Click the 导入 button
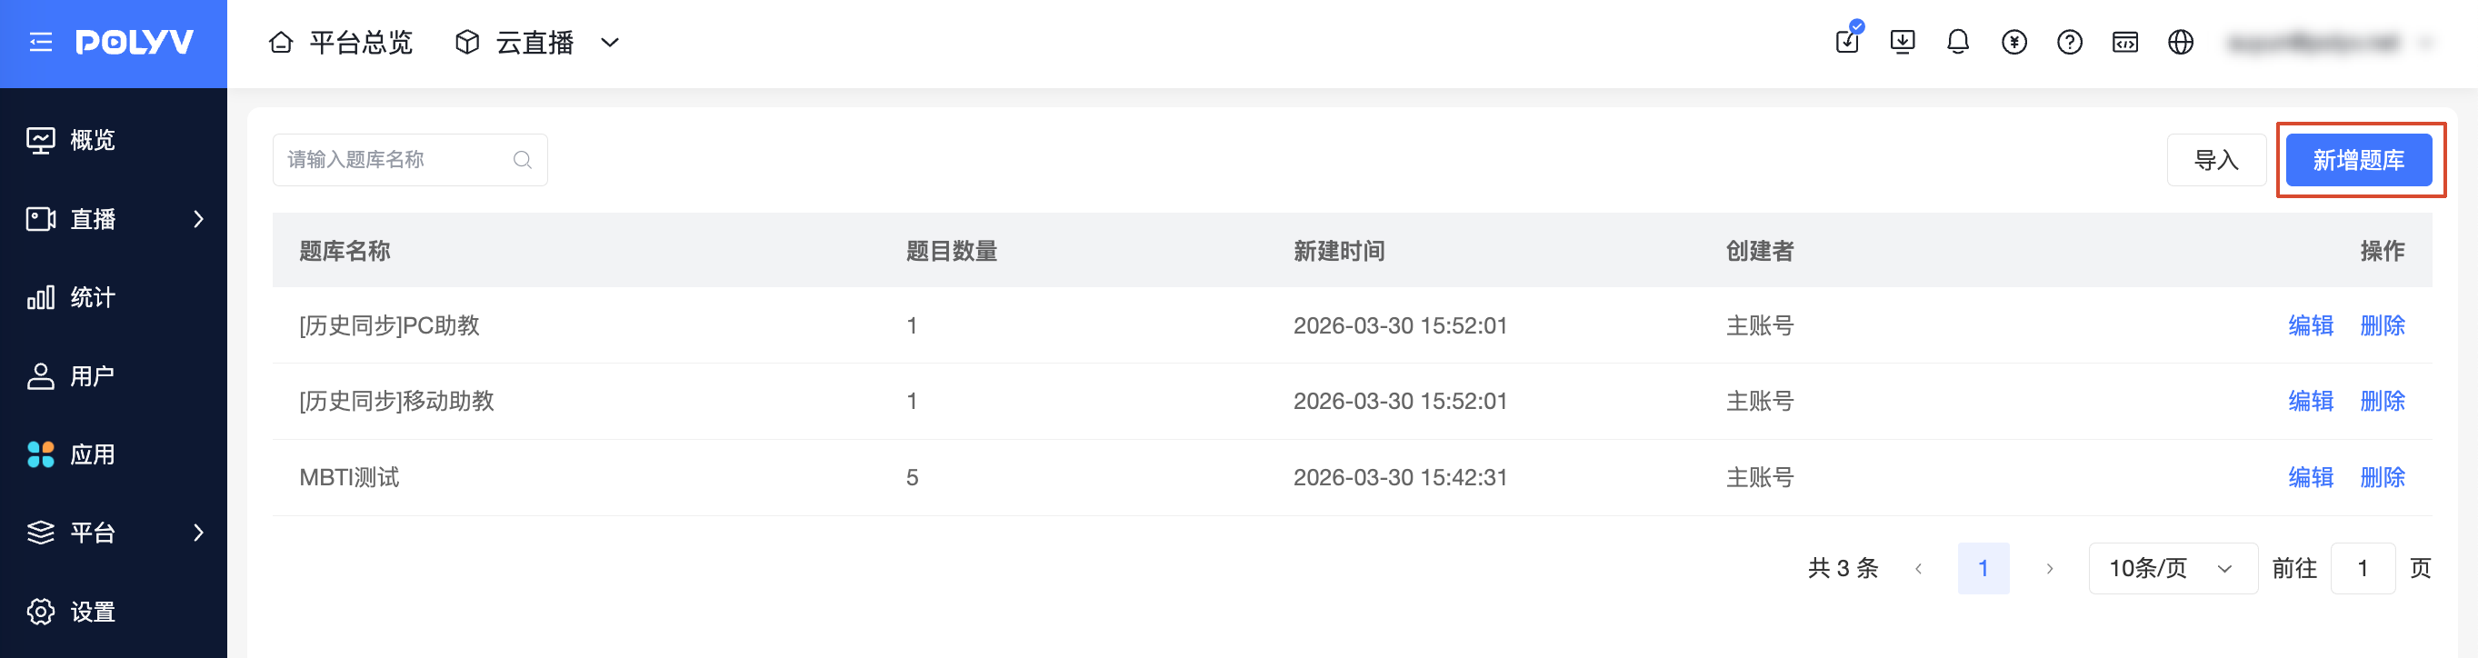Viewport: 2478px width, 658px height. point(2216,160)
